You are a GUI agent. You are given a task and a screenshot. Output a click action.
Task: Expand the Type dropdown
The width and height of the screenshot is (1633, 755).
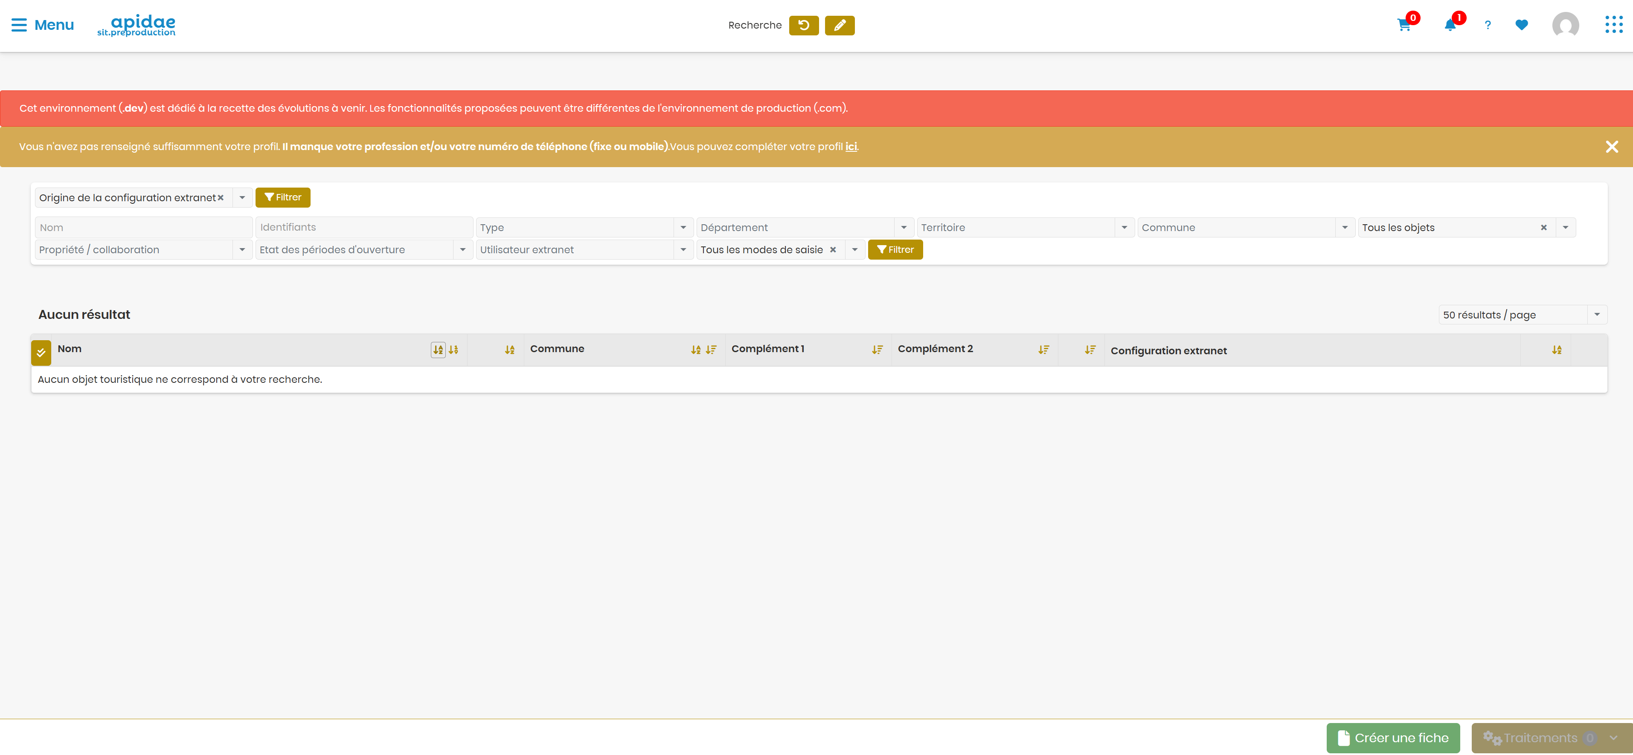pyautogui.click(x=683, y=227)
